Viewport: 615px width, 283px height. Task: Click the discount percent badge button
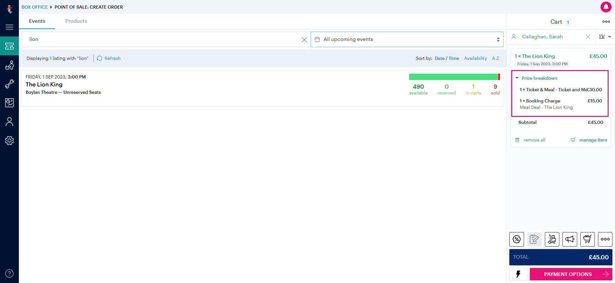tap(517, 239)
